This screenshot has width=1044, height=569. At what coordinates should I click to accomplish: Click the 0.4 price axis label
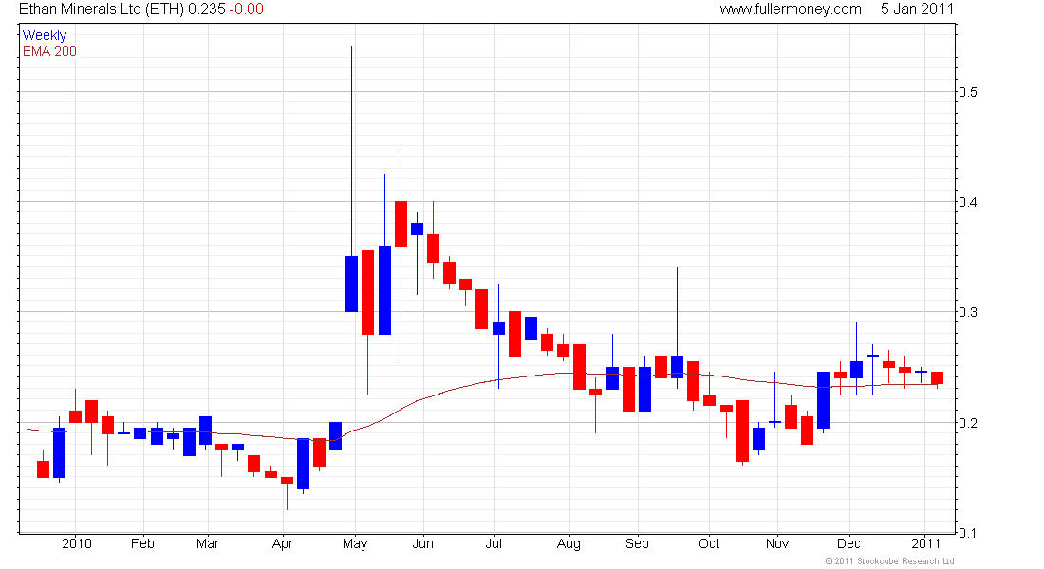(x=968, y=202)
